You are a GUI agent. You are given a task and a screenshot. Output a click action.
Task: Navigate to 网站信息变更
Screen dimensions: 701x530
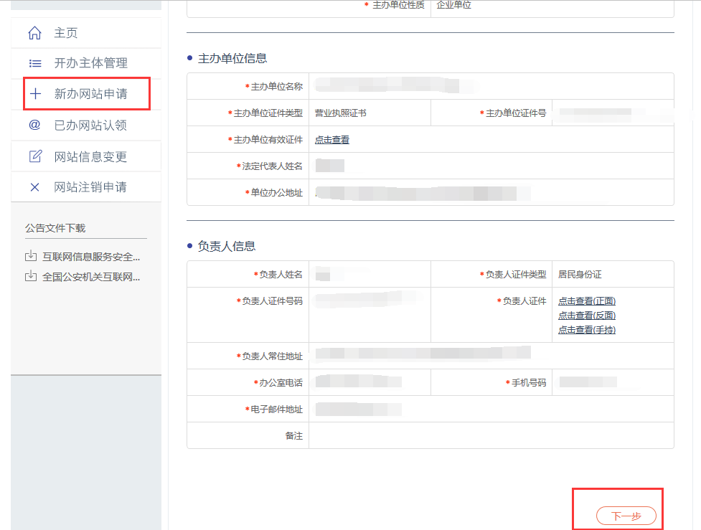90,156
